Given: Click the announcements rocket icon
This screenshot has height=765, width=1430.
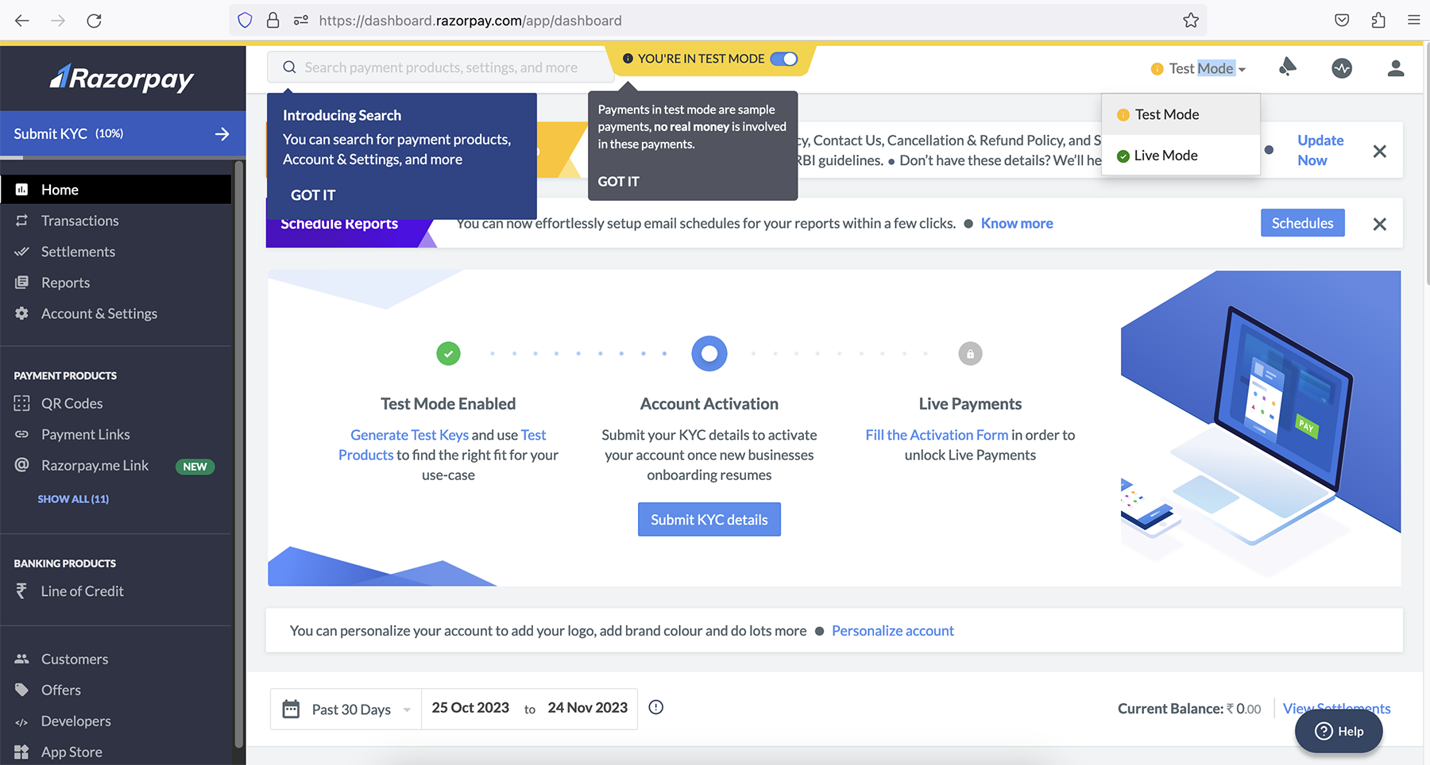Looking at the screenshot, I should (1288, 67).
